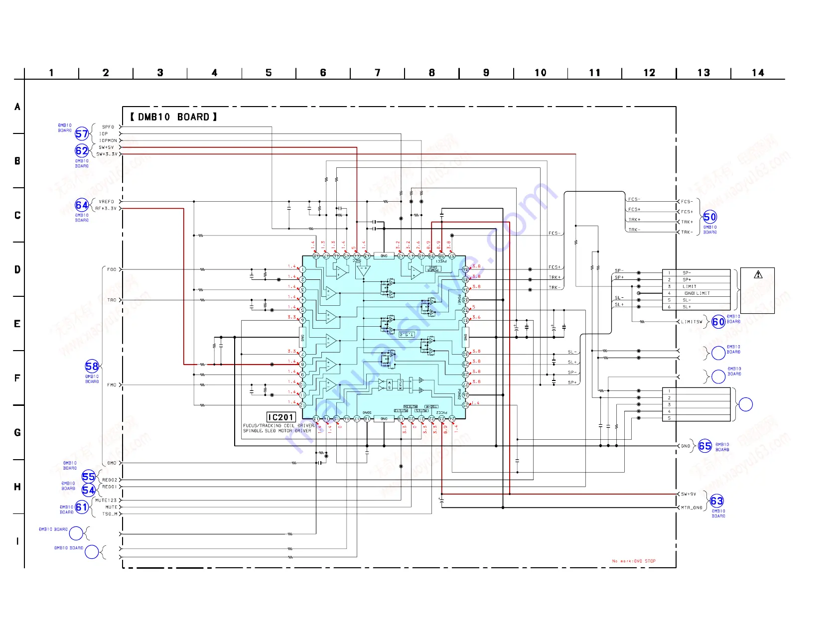The height and width of the screenshot is (629, 837).
Task: Select circled connector number 62
Action: pos(82,151)
